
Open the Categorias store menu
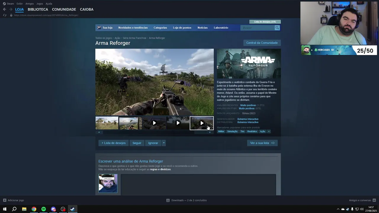pos(160,28)
